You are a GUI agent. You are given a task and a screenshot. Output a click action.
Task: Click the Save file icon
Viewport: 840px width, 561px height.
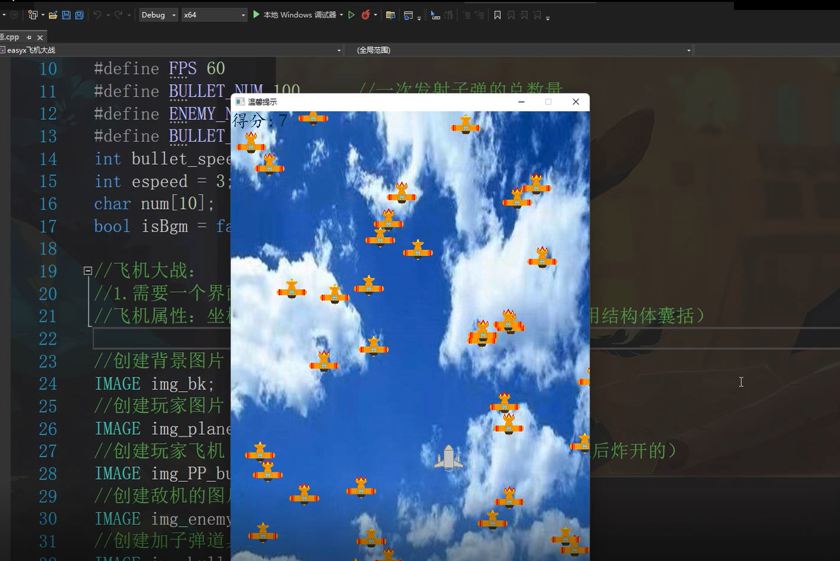click(x=67, y=15)
